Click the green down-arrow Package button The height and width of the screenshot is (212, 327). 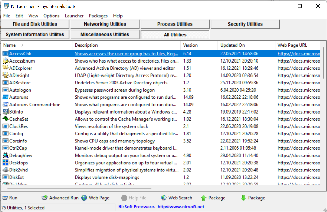253,198
